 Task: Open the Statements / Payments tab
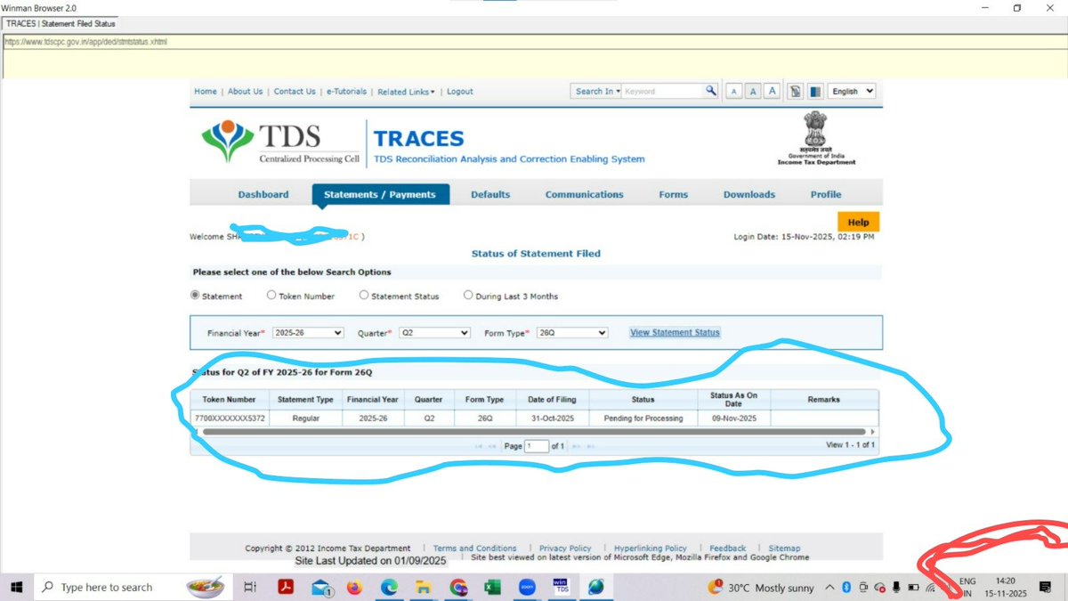pos(380,194)
